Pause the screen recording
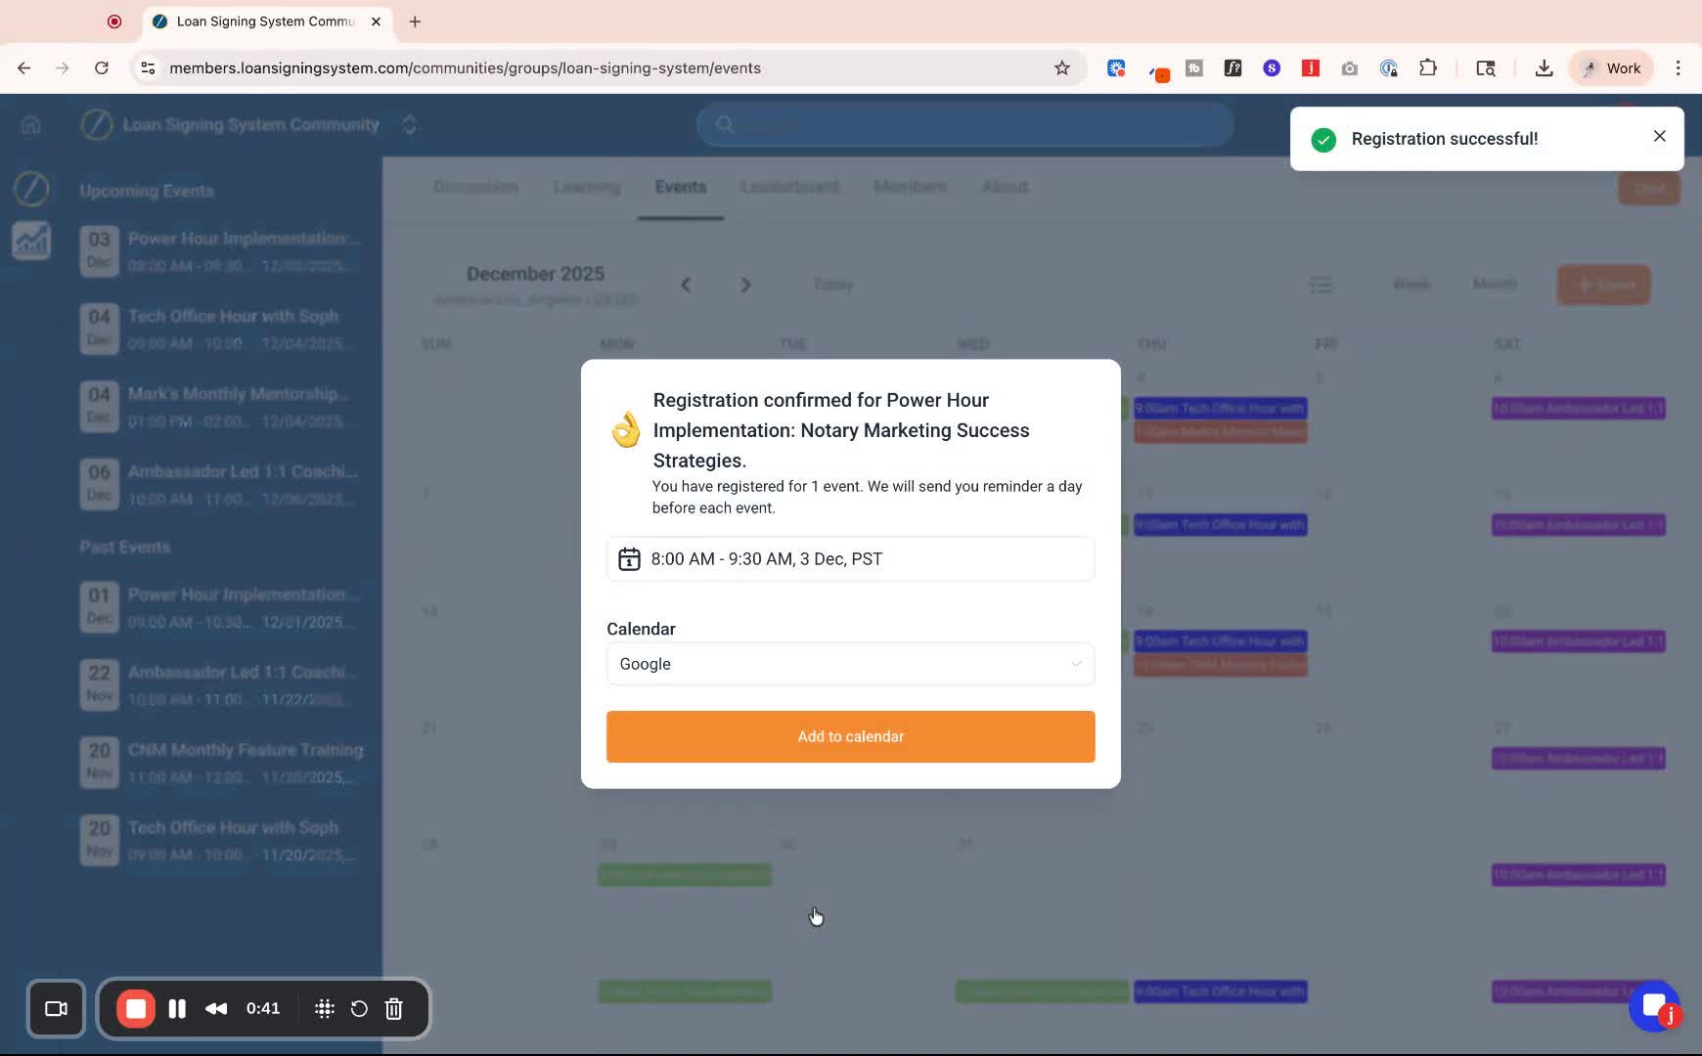Image resolution: width=1702 pixels, height=1056 pixels. coord(177,1008)
